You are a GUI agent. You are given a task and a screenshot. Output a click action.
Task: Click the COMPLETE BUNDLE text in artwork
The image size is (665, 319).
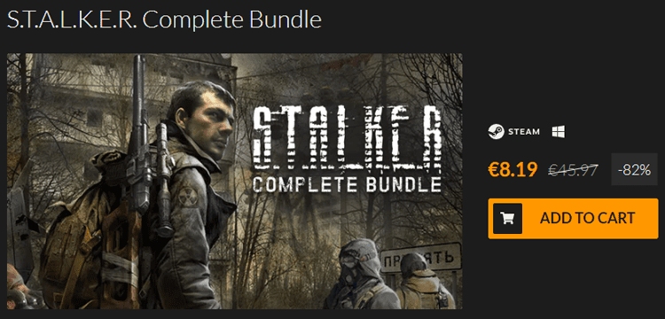[x=347, y=184]
